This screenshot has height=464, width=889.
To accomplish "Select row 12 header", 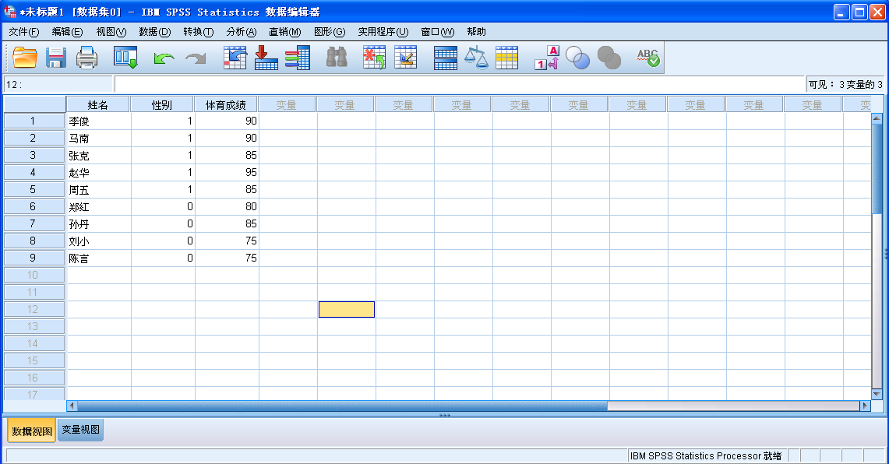I will pos(33,309).
